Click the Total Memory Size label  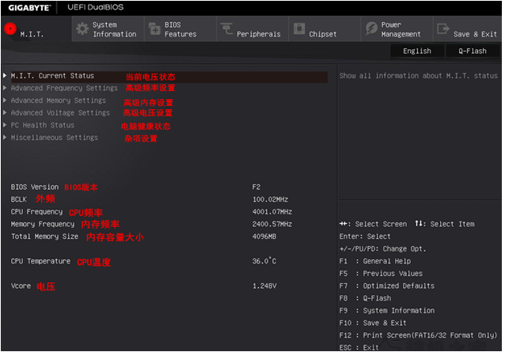click(44, 237)
